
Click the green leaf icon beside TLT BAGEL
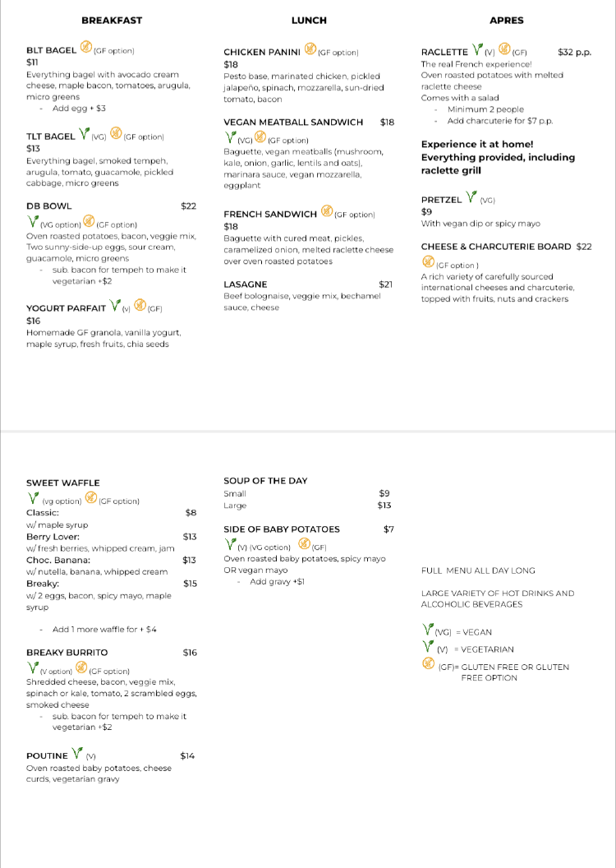click(x=85, y=134)
